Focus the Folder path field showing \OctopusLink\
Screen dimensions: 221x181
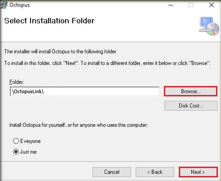pos(84,91)
